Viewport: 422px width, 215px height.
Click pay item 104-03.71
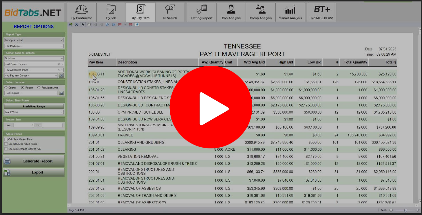click(x=96, y=74)
